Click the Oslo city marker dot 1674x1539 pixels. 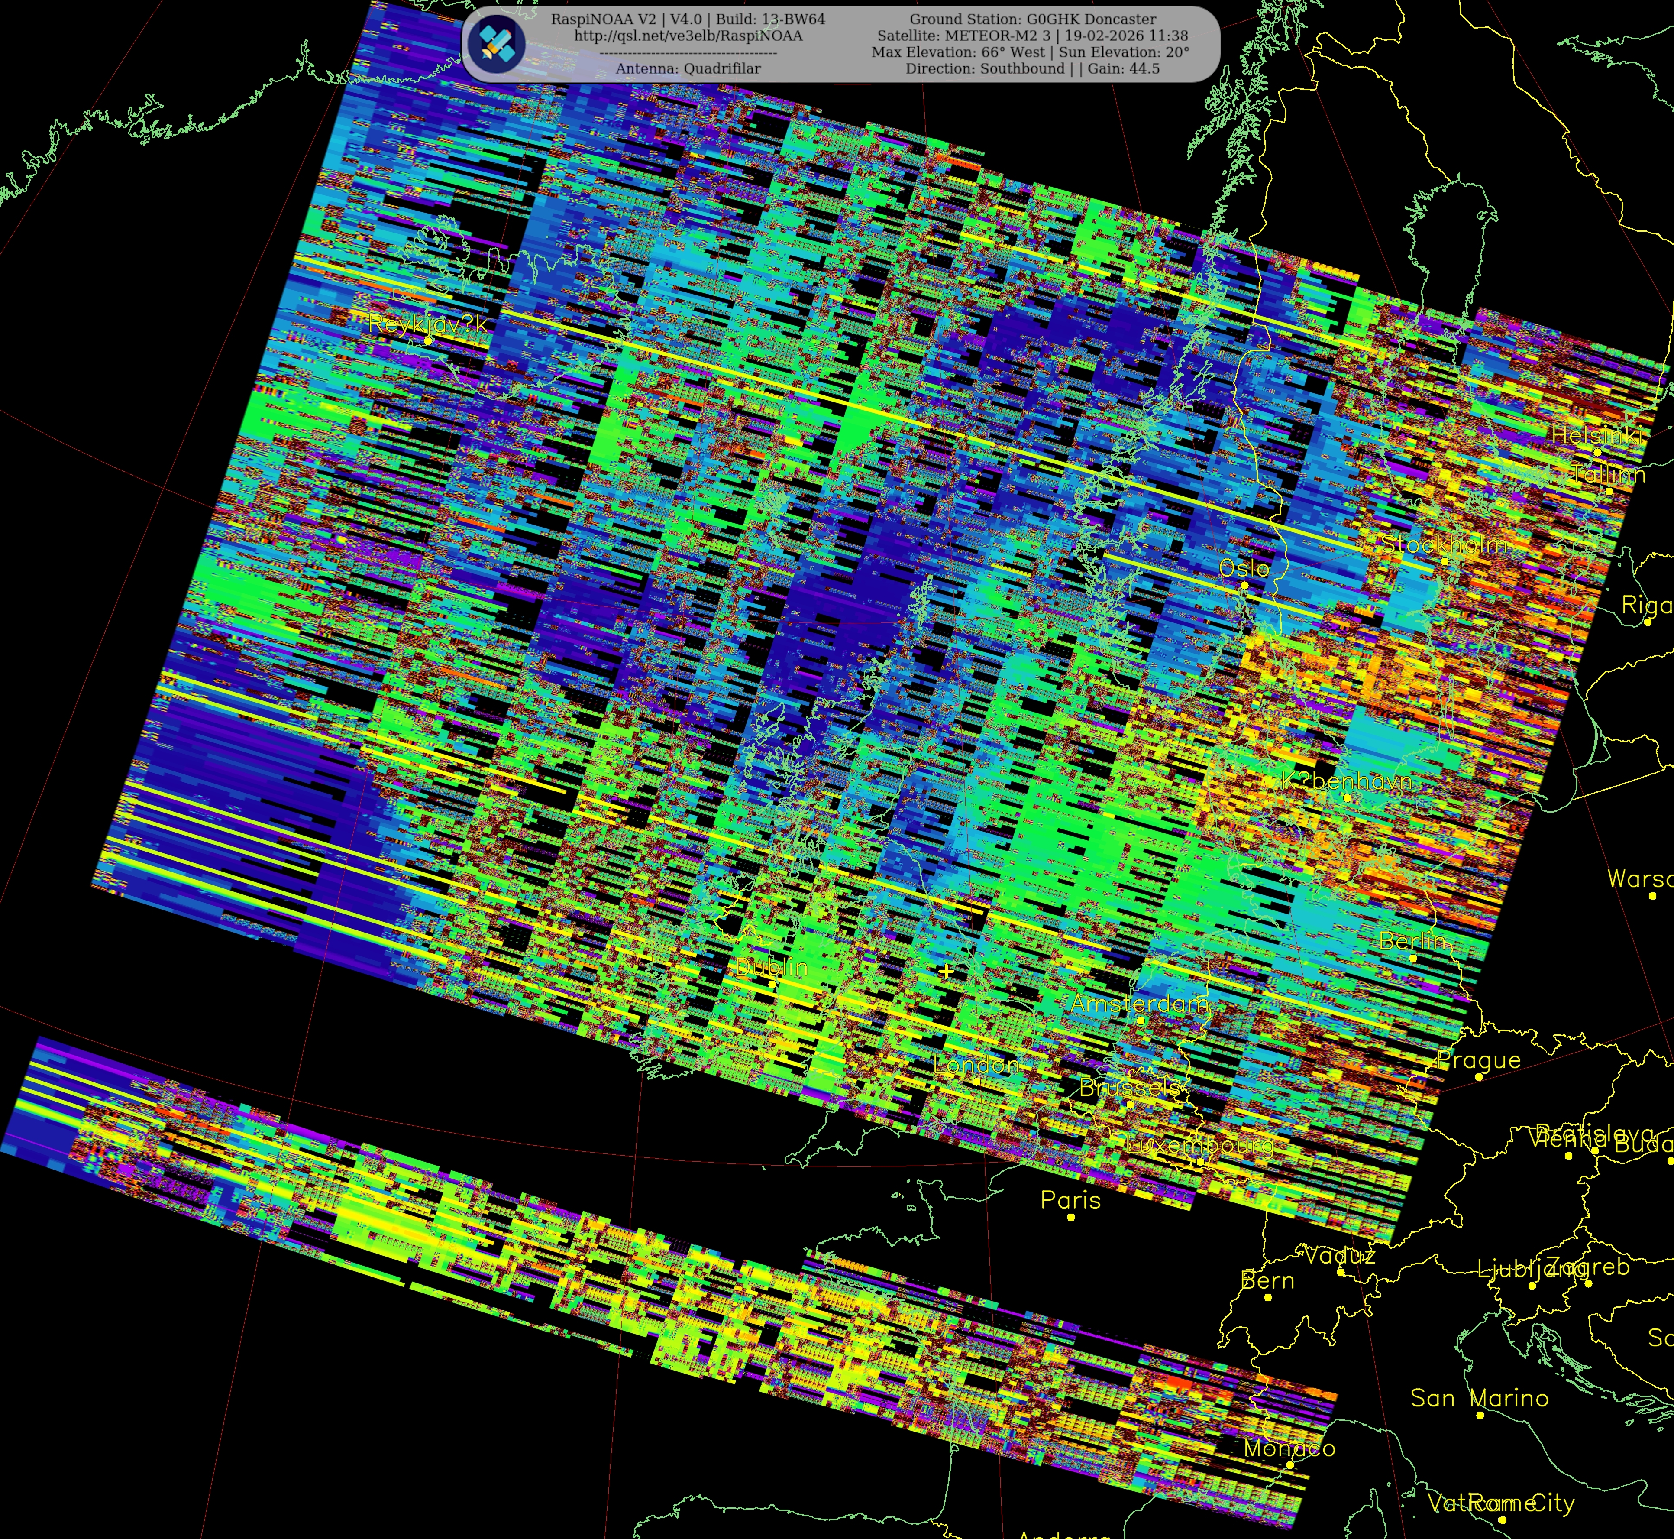click(1244, 586)
